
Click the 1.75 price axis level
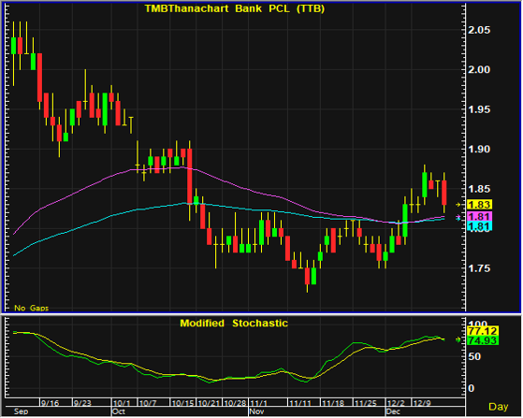(x=479, y=268)
